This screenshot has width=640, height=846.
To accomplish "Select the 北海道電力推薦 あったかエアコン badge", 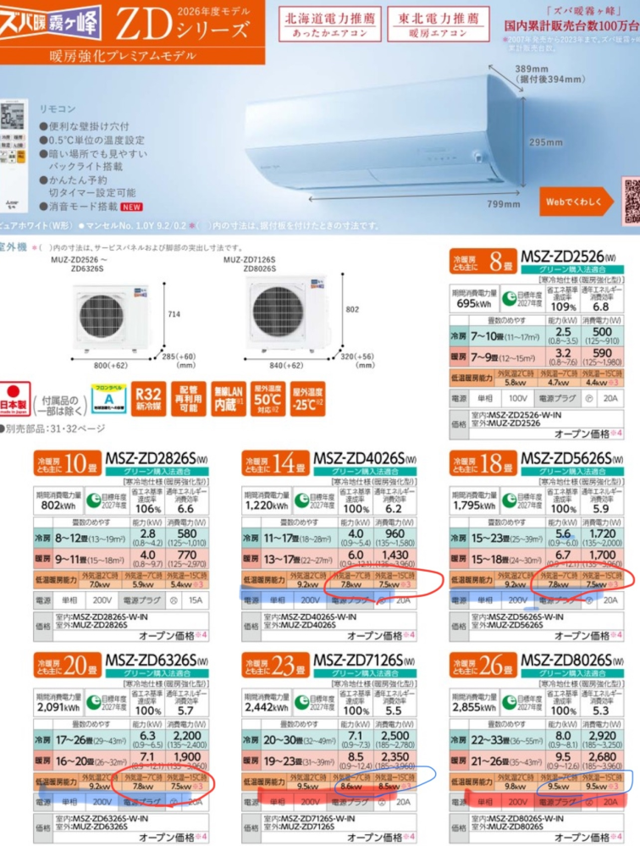I will 330,24.
